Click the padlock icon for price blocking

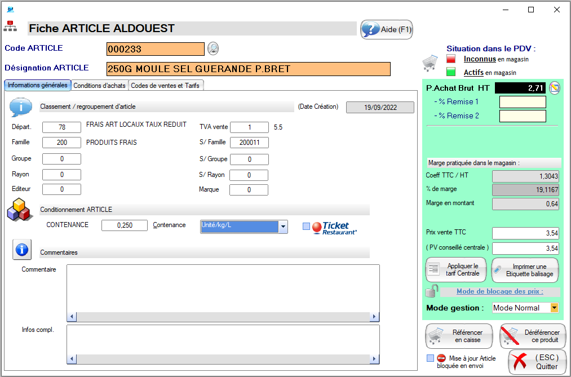[431, 291]
